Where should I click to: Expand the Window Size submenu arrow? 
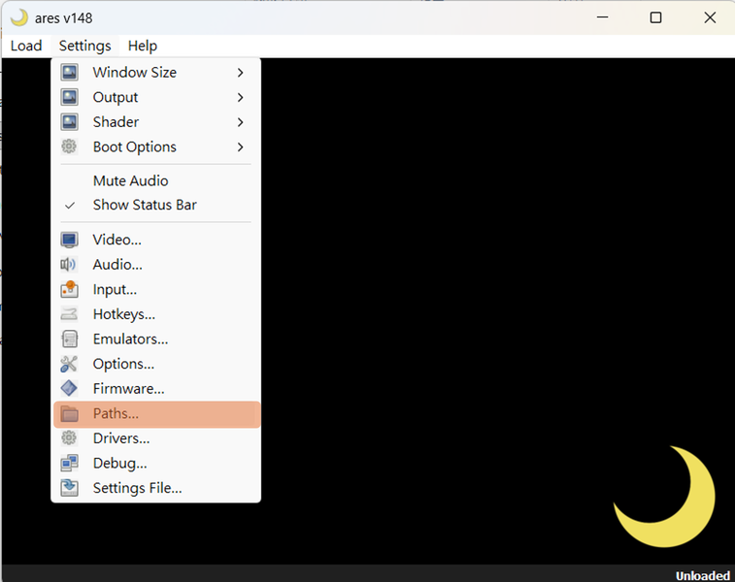tap(241, 73)
